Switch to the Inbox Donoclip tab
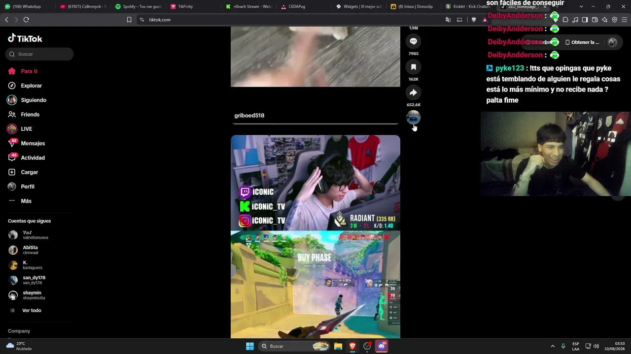 pos(414,6)
